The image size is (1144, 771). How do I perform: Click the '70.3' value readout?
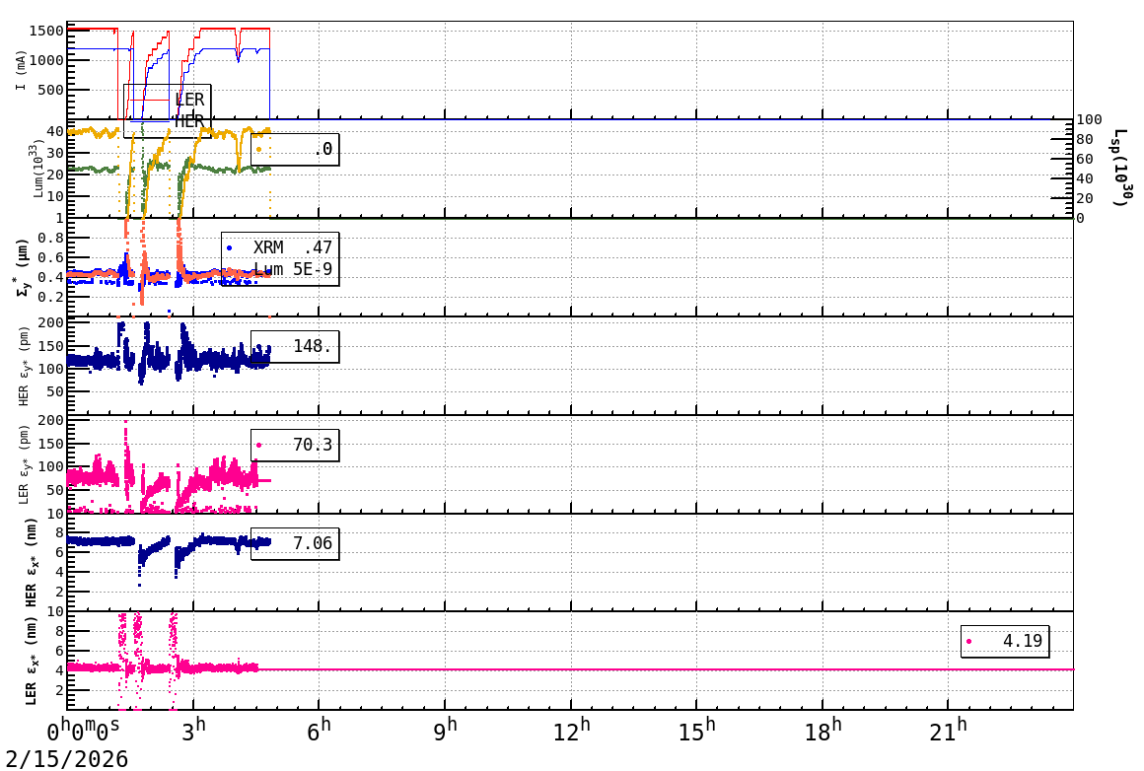(x=313, y=445)
